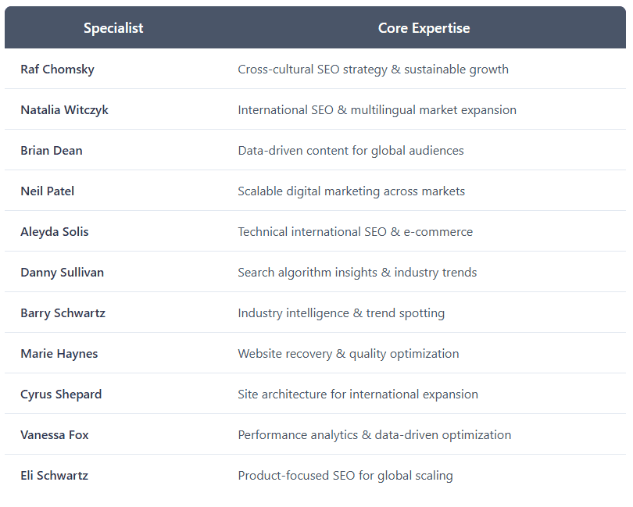Click the Core Expertise column header
Image resolution: width=633 pixels, height=507 pixels.
(x=424, y=28)
